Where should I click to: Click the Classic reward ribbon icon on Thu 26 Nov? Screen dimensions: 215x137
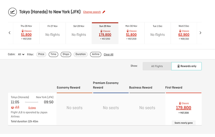[23, 31]
